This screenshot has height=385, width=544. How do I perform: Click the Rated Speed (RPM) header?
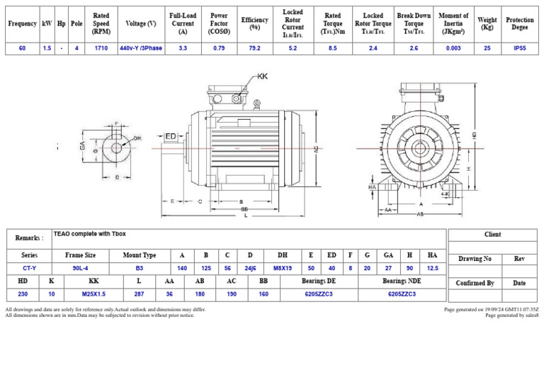pyautogui.click(x=101, y=23)
